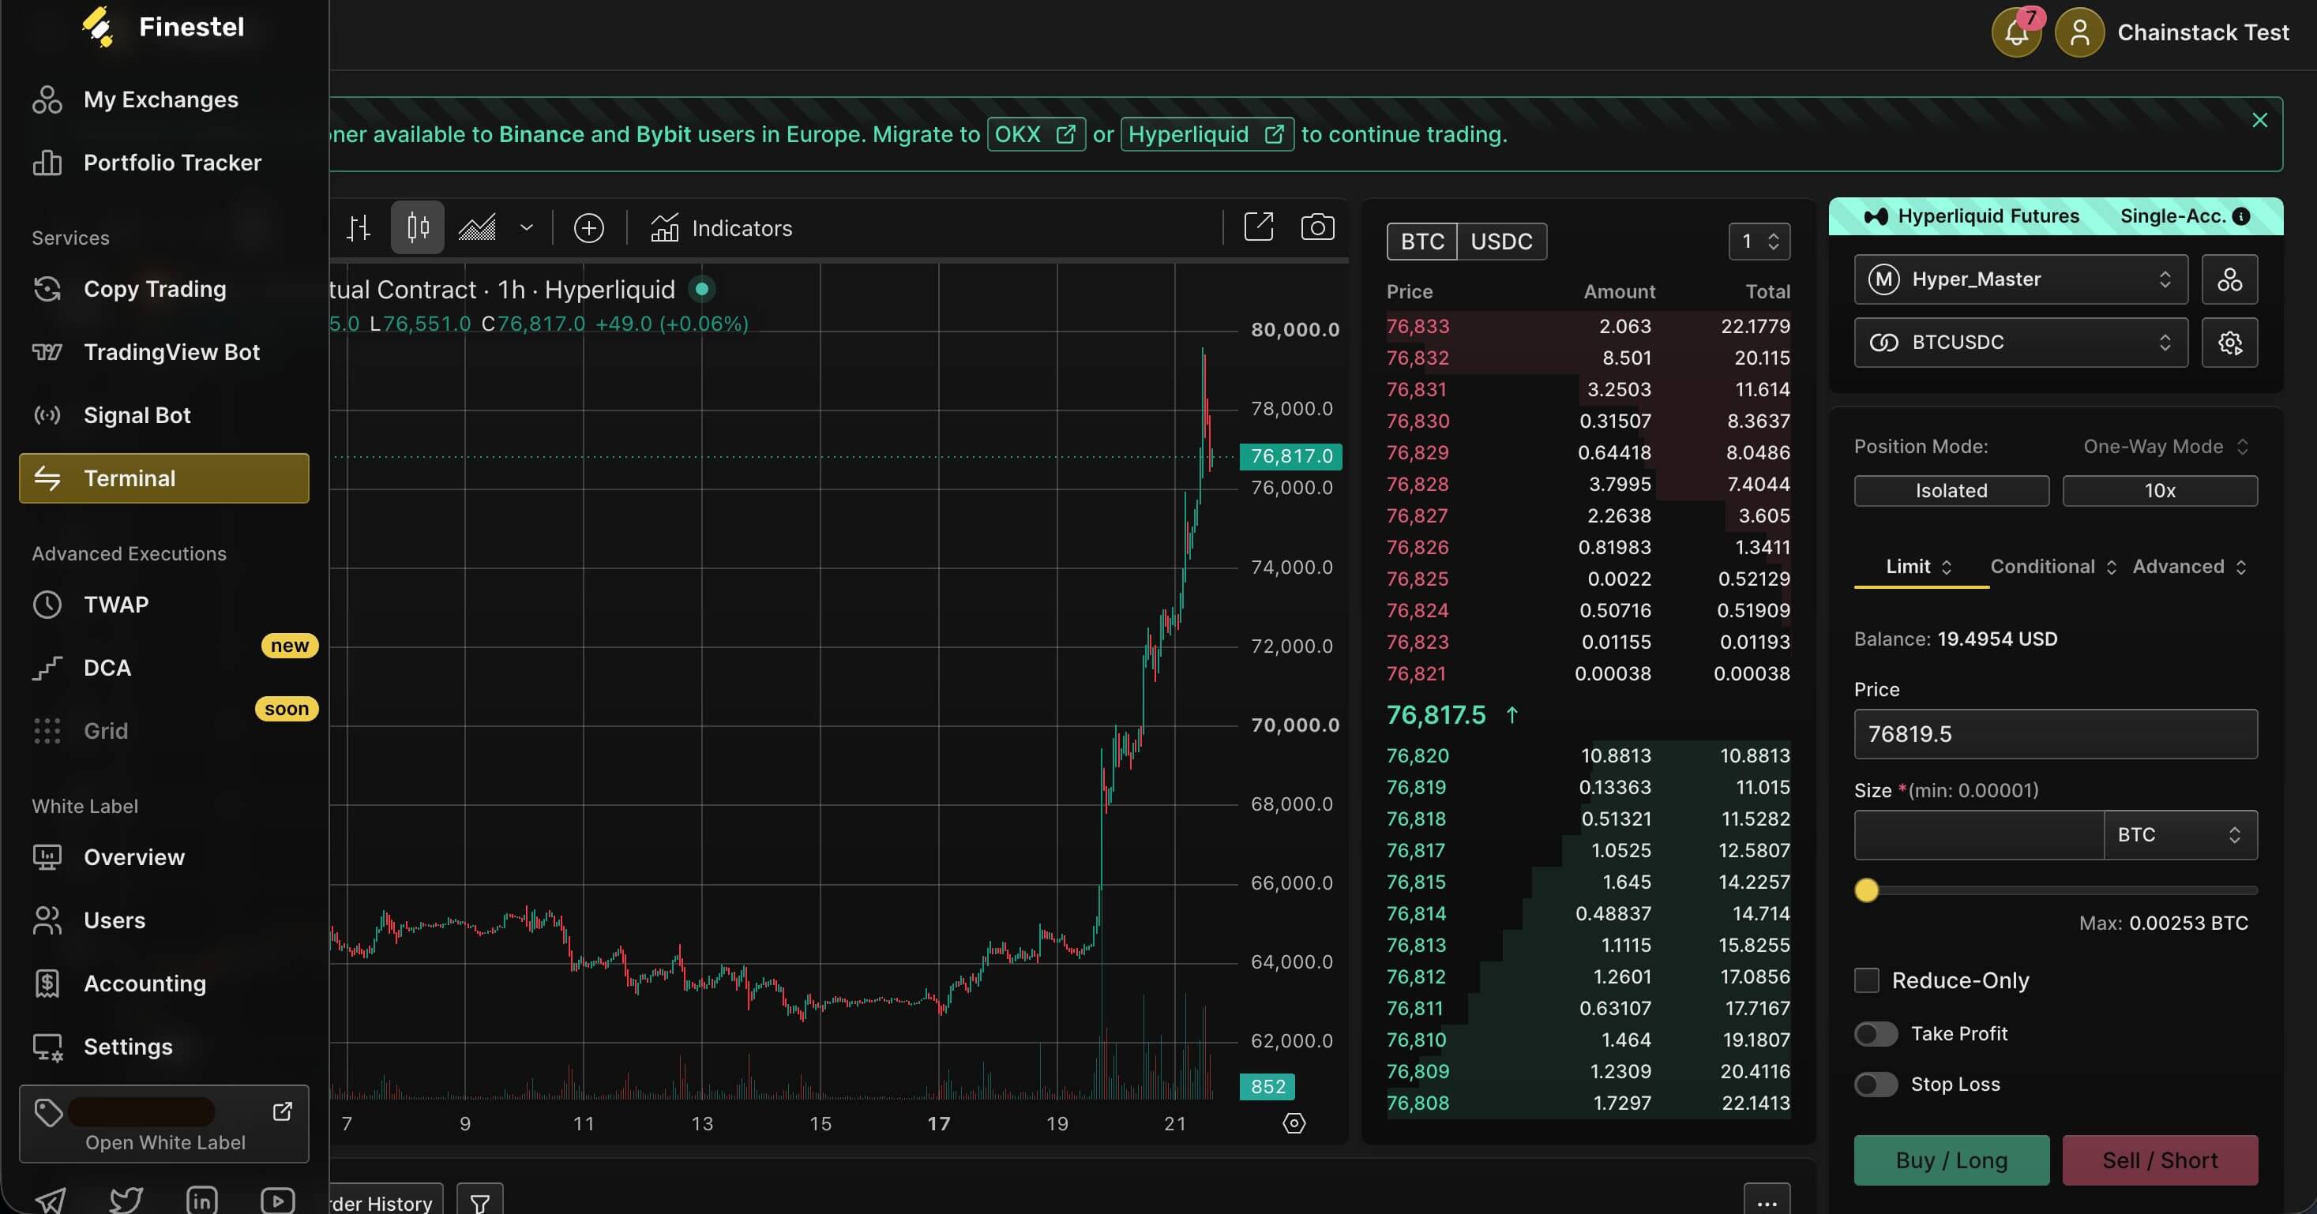Open chart in a pop-out window

1258,227
